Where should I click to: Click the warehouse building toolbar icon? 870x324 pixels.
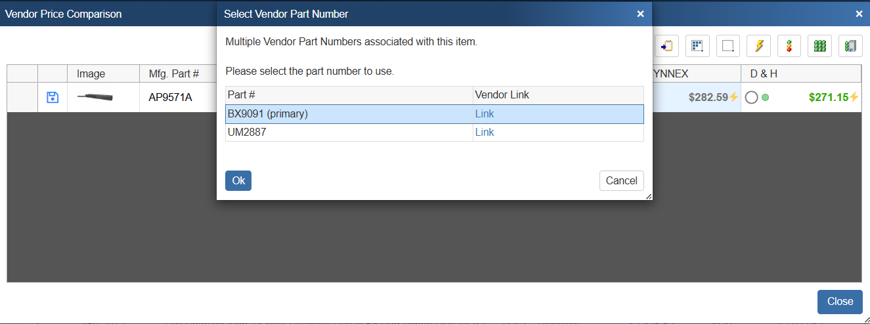pyautogui.click(x=850, y=46)
